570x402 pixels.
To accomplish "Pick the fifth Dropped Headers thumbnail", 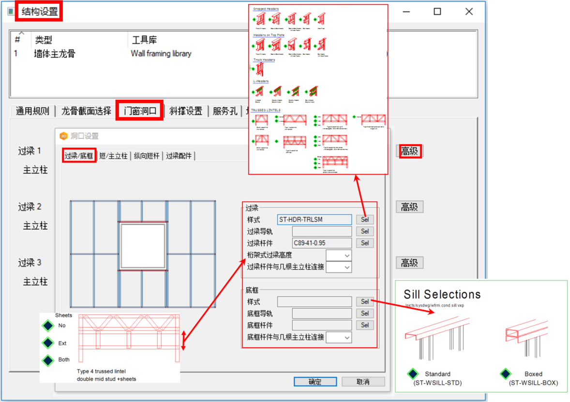I will pos(321,18).
